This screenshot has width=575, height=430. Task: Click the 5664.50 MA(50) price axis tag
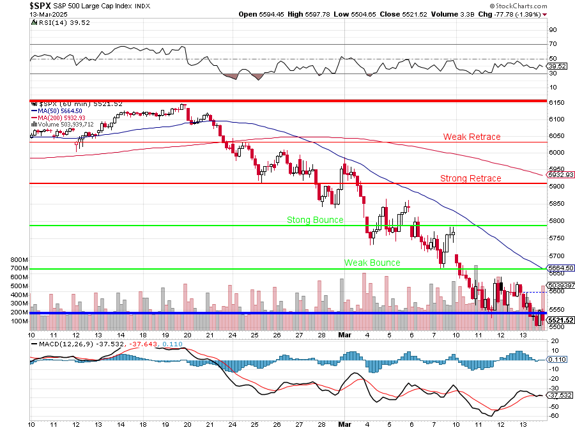tap(560, 268)
